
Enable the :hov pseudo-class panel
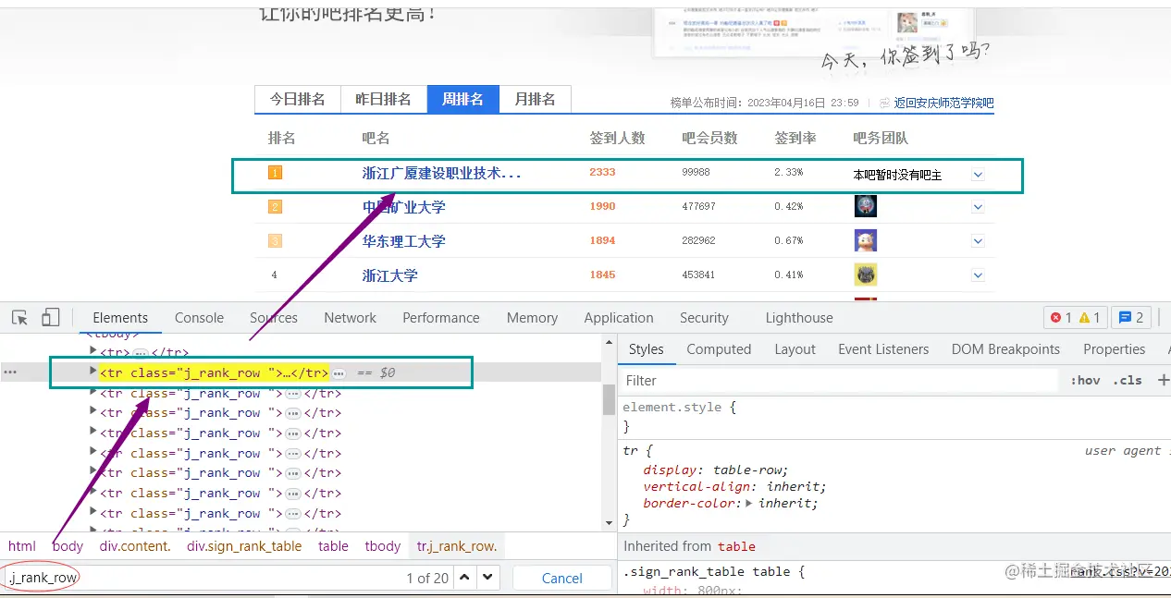1084,380
